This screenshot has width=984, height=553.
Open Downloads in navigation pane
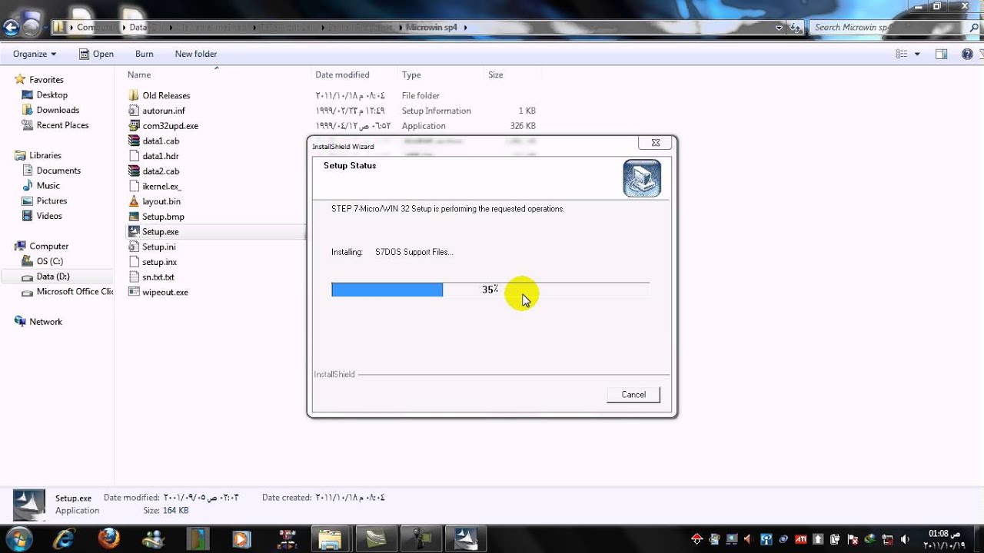(x=58, y=110)
